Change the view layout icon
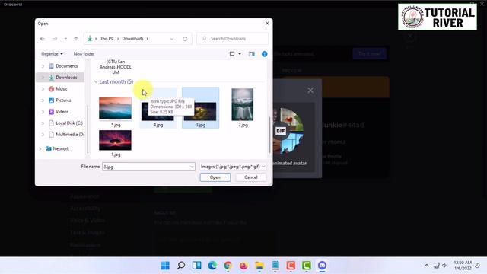The image size is (487, 274). pos(232,54)
